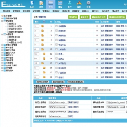Click the page icon in row ID 3
The height and width of the screenshot is (127, 127).
click(x=42, y=35)
